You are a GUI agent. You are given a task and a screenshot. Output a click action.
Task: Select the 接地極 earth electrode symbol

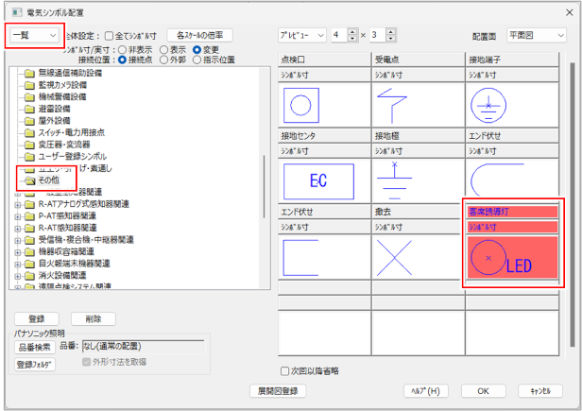click(x=418, y=178)
